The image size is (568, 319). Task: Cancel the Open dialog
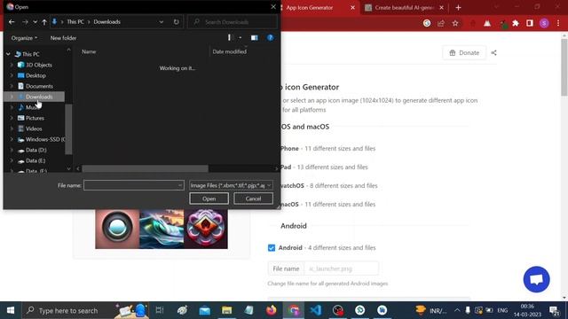(253, 198)
